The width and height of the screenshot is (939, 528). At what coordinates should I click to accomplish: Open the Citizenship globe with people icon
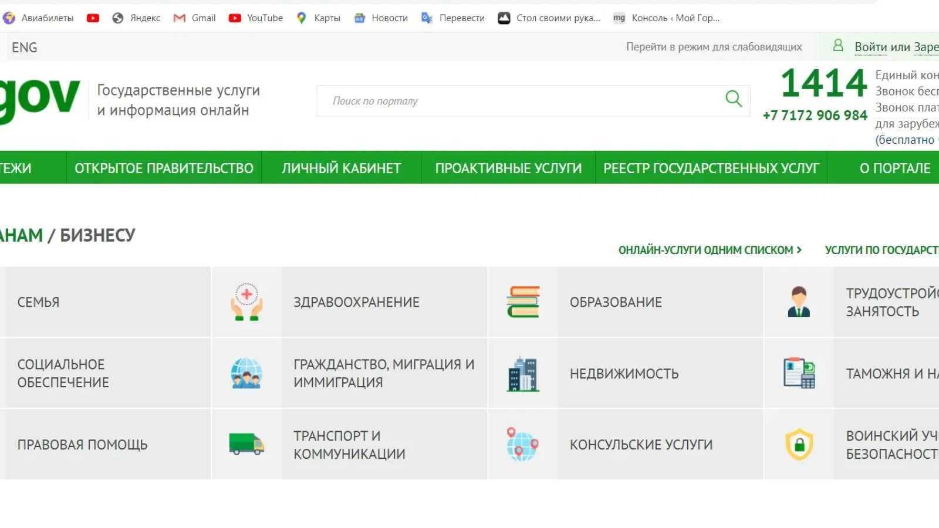(246, 374)
